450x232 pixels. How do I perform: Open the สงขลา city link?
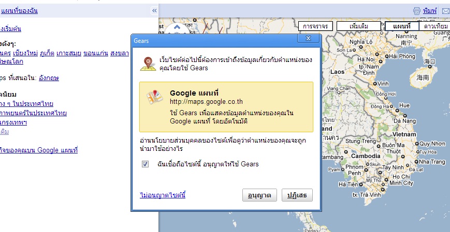(x=120, y=53)
